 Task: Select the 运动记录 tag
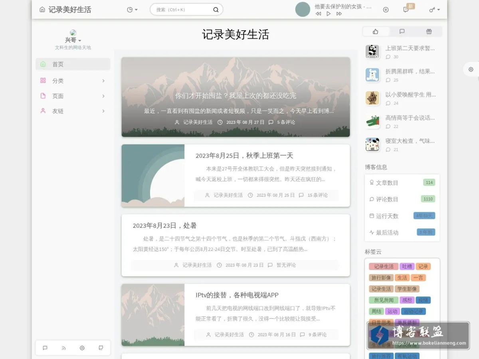[x=414, y=311]
